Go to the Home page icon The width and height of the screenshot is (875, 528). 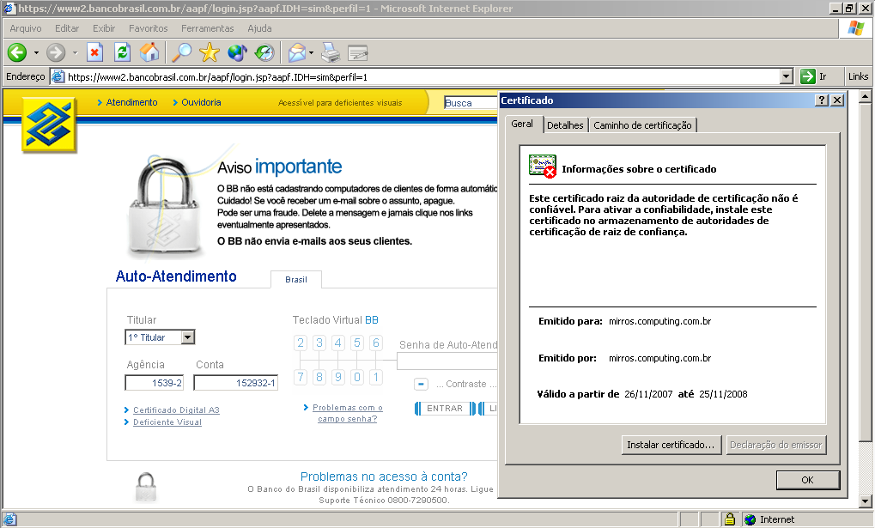tap(149, 53)
